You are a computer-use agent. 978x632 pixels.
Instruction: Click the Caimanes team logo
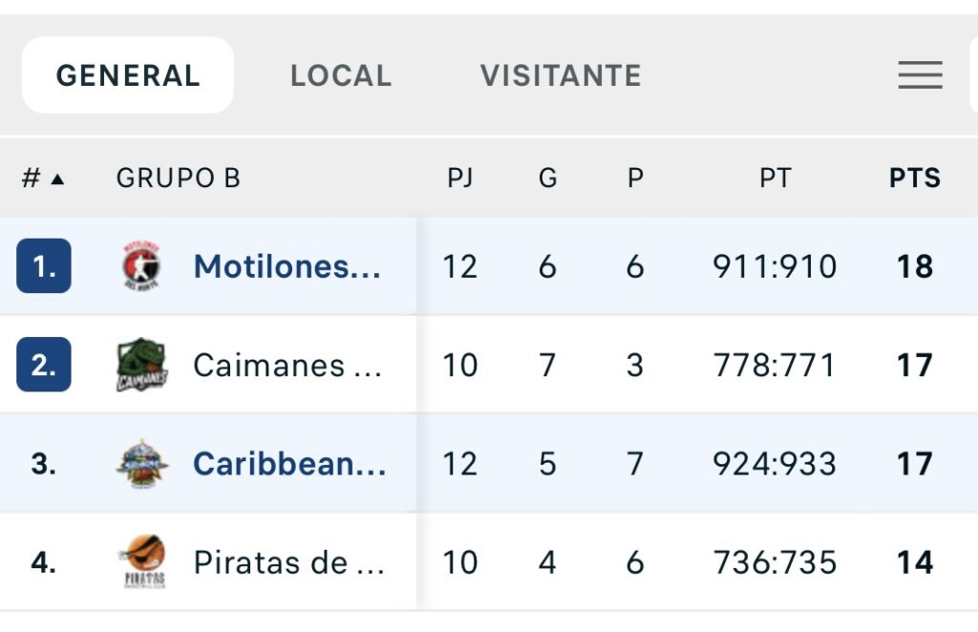pos(141,365)
